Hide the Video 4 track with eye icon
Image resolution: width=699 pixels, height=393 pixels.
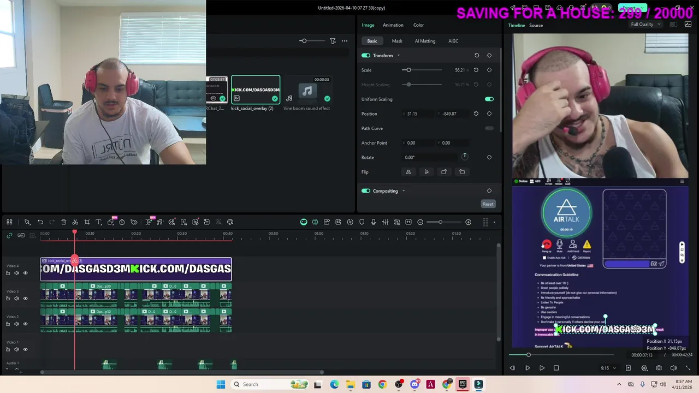pyautogui.click(x=25, y=273)
